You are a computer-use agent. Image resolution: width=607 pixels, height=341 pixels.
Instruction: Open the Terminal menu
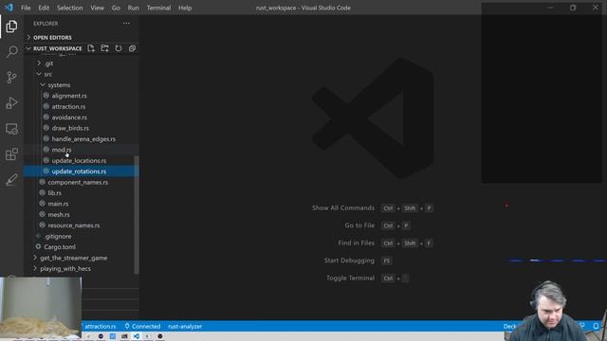pos(158,8)
